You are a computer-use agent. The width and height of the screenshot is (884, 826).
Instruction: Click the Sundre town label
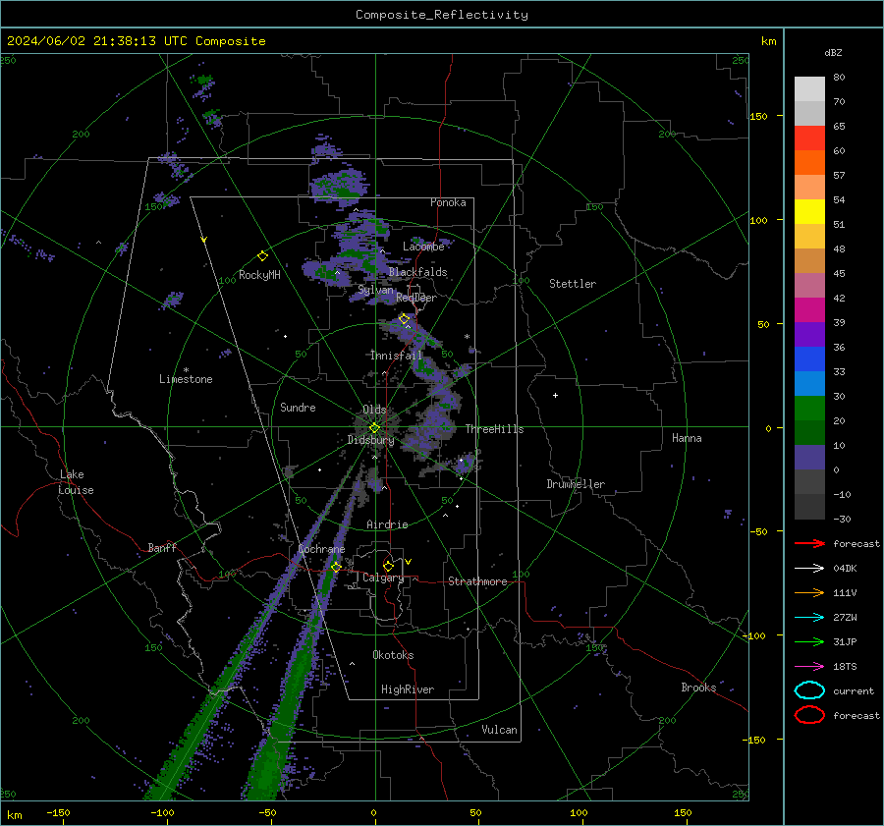pyautogui.click(x=298, y=407)
